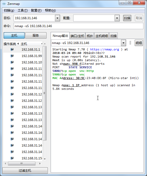Click the OS icon beside host 192.168.31.99
This screenshot has height=176, width=147.
(x=12, y=56)
